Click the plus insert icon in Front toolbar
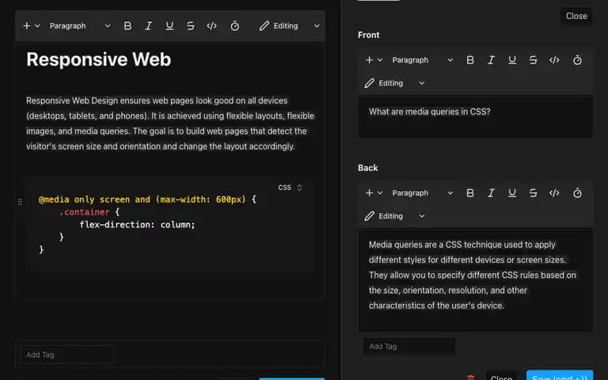Viewport: 608px width, 380px height. 369,60
